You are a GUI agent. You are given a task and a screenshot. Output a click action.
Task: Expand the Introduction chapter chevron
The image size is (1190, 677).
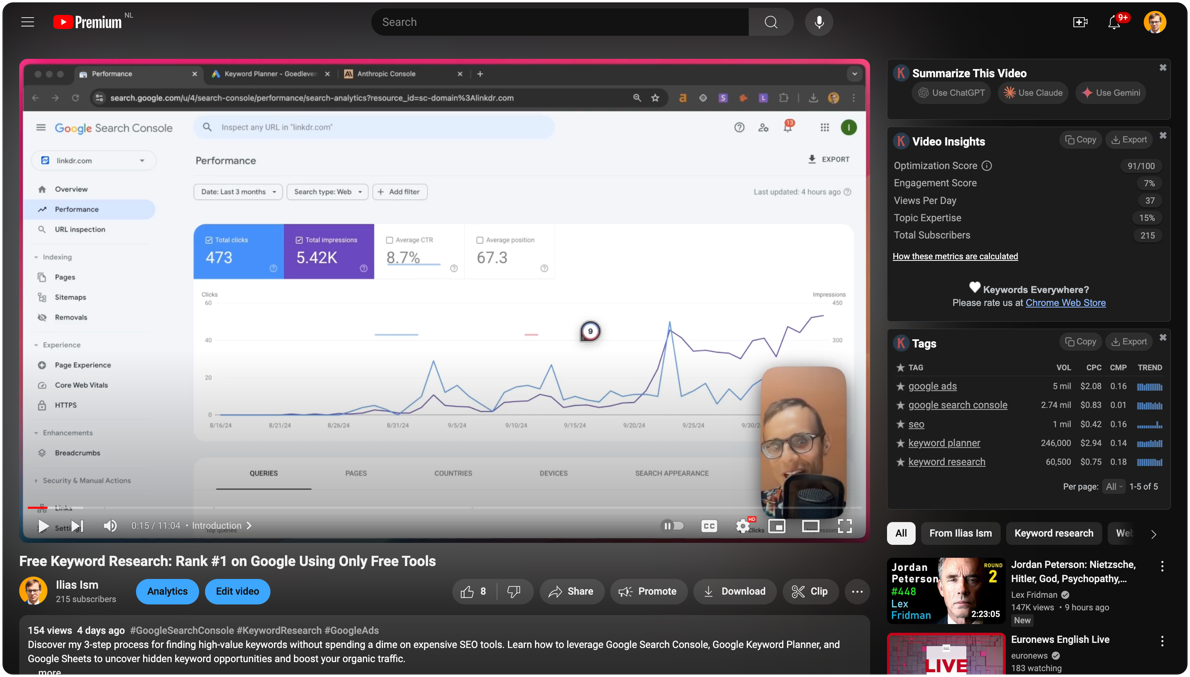click(x=250, y=526)
